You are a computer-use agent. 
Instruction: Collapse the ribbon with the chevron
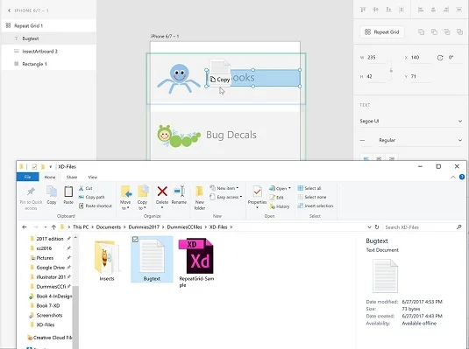(453, 177)
